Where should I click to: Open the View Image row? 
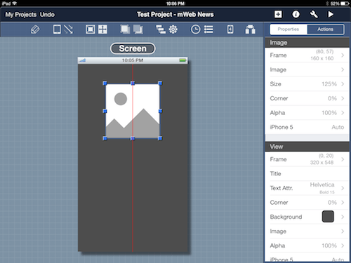pos(307,231)
